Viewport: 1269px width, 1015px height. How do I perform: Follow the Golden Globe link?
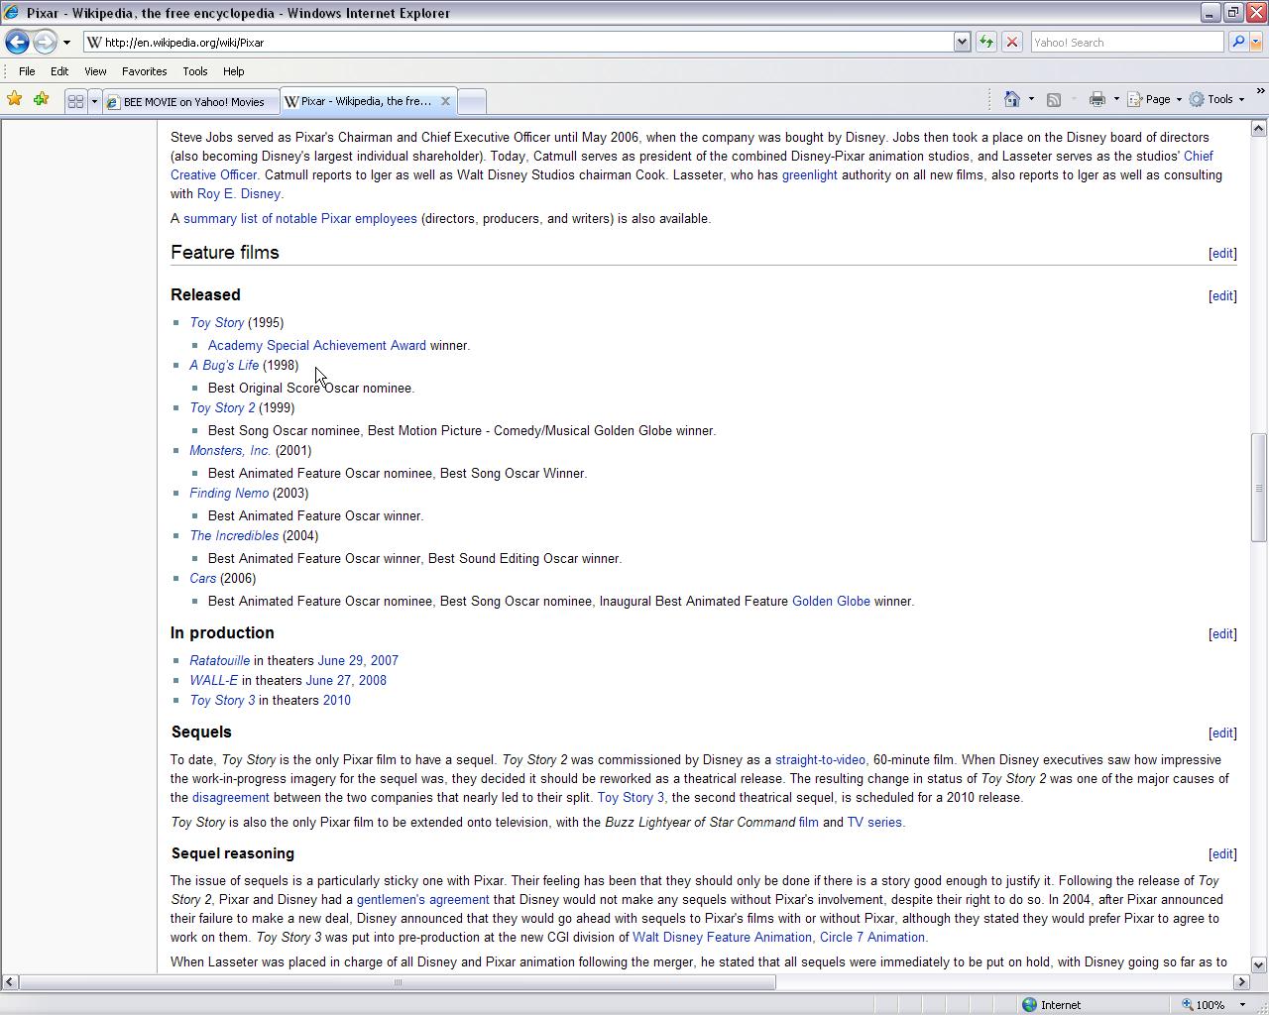click(x=831, y=602)
